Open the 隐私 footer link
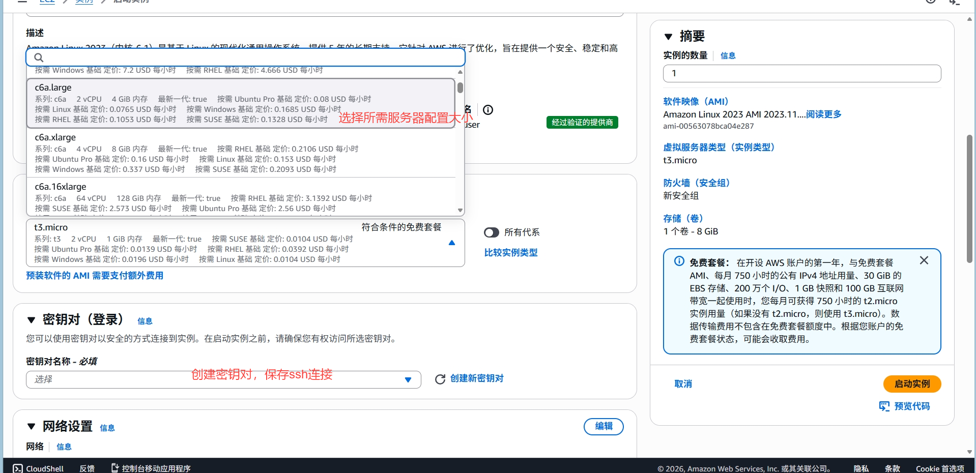Viewport: 976px width, 473px height. coord(861,468)
